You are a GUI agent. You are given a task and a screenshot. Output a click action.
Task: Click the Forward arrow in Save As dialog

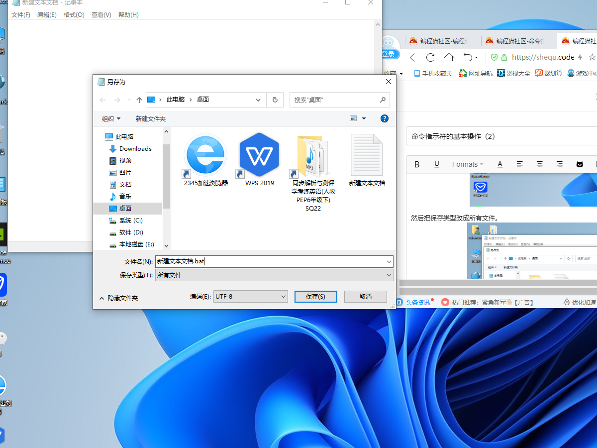point(117,100)
